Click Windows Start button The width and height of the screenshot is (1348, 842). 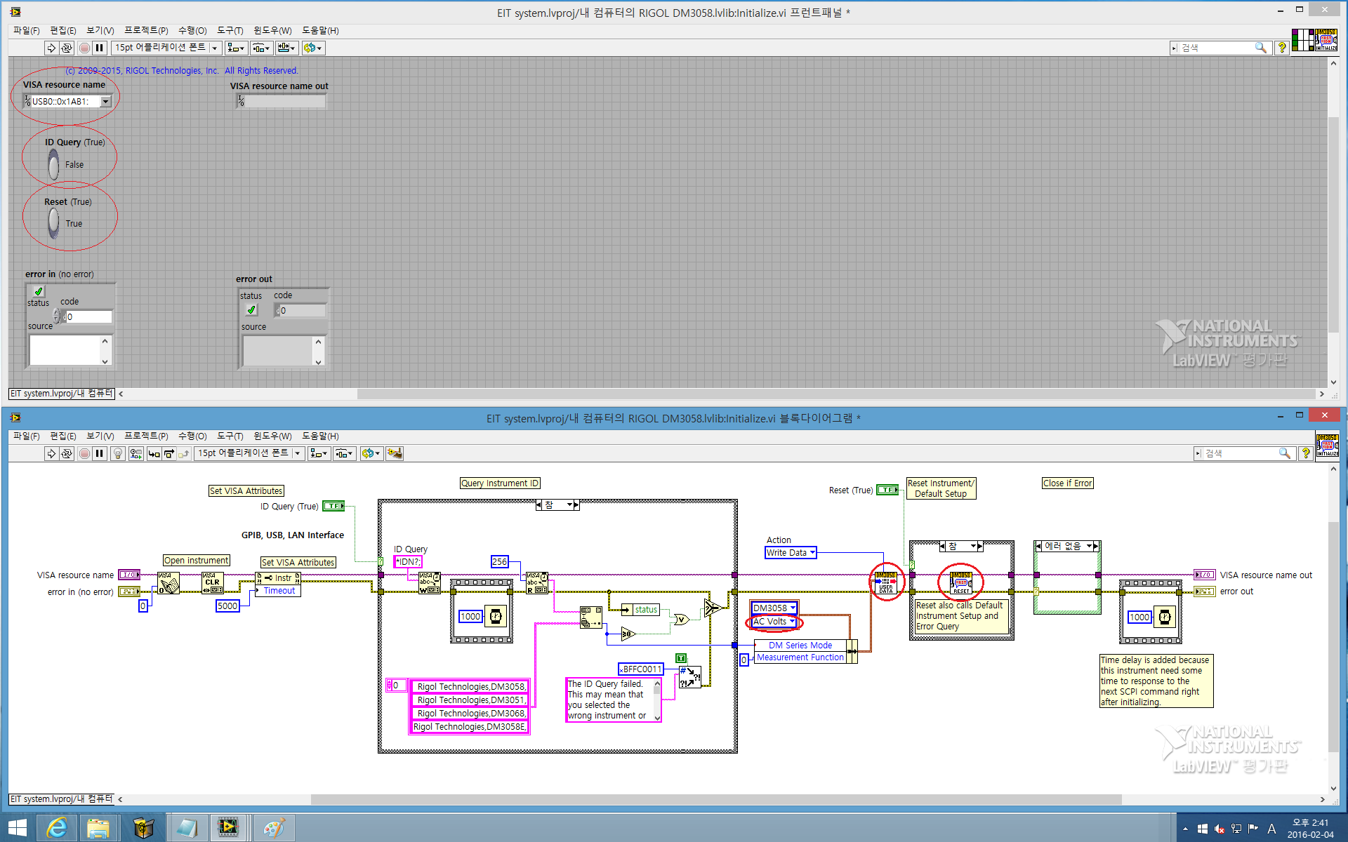(x=17, y=828)
